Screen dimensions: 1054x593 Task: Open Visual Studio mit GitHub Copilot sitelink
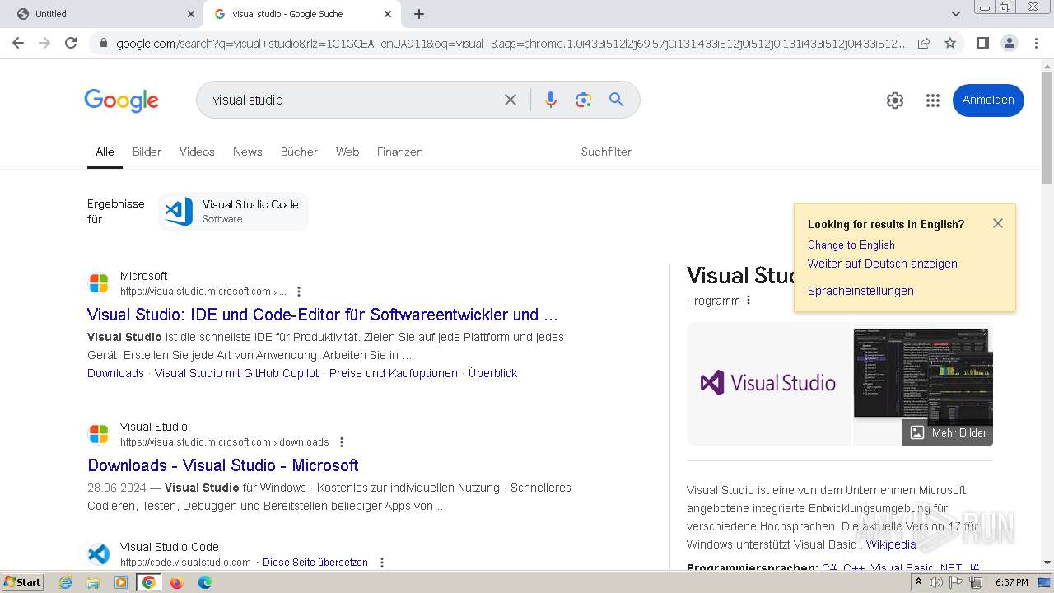tap(236, 373)
